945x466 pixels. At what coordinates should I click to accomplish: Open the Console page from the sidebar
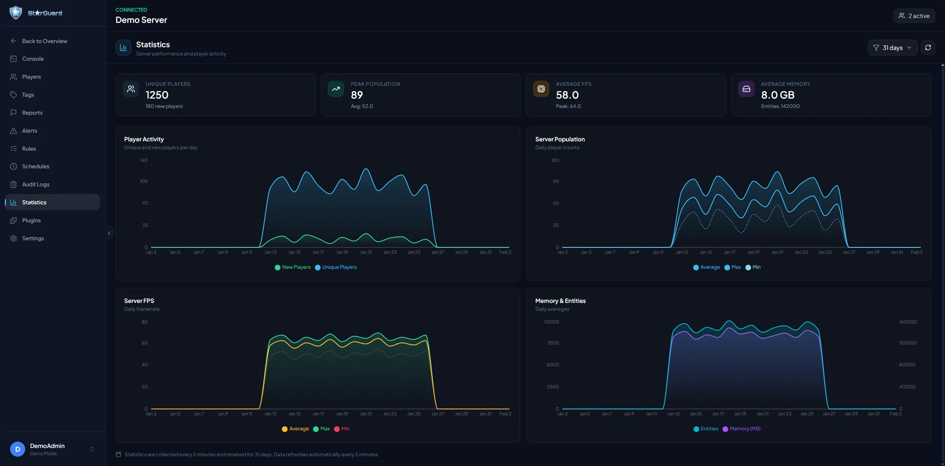[32, 58]
